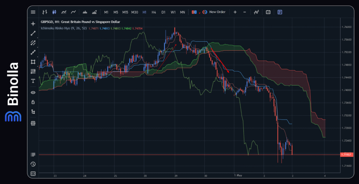The height and width of the screenshot is (184, 359).
Task: Open the economic calendar icon
Action: click(268, 12)
